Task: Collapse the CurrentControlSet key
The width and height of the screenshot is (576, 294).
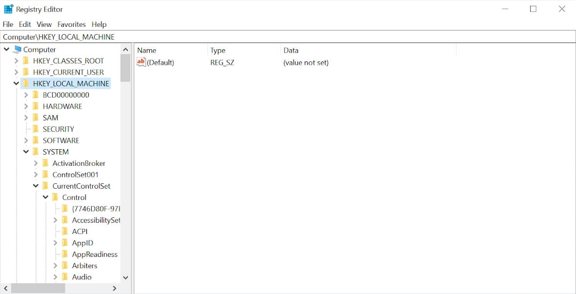Action: 36,186
